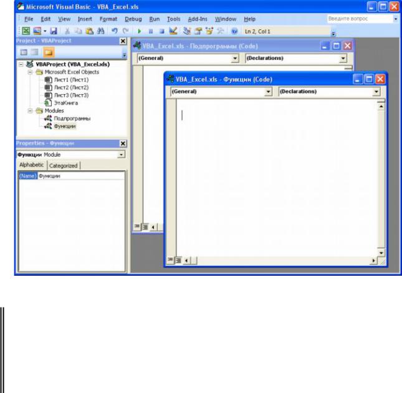Click scroll right arrow in Функции window

click(x=373, y=261)
